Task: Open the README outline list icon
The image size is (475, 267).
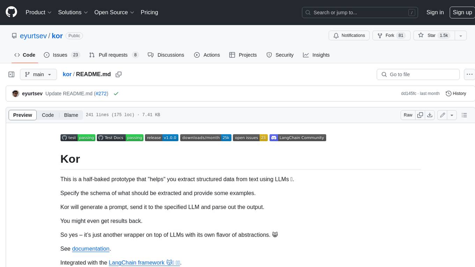Action: [464, 115]
